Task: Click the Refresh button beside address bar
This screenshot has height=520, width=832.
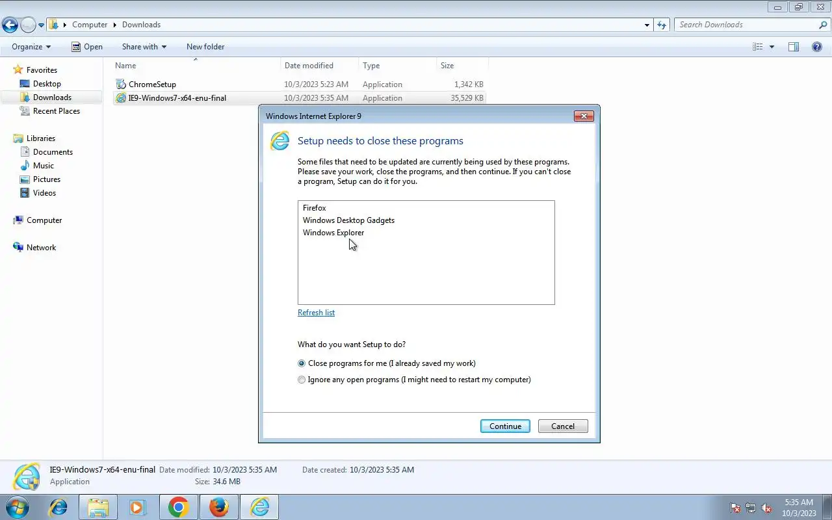Action: click(x=662, y=25)
